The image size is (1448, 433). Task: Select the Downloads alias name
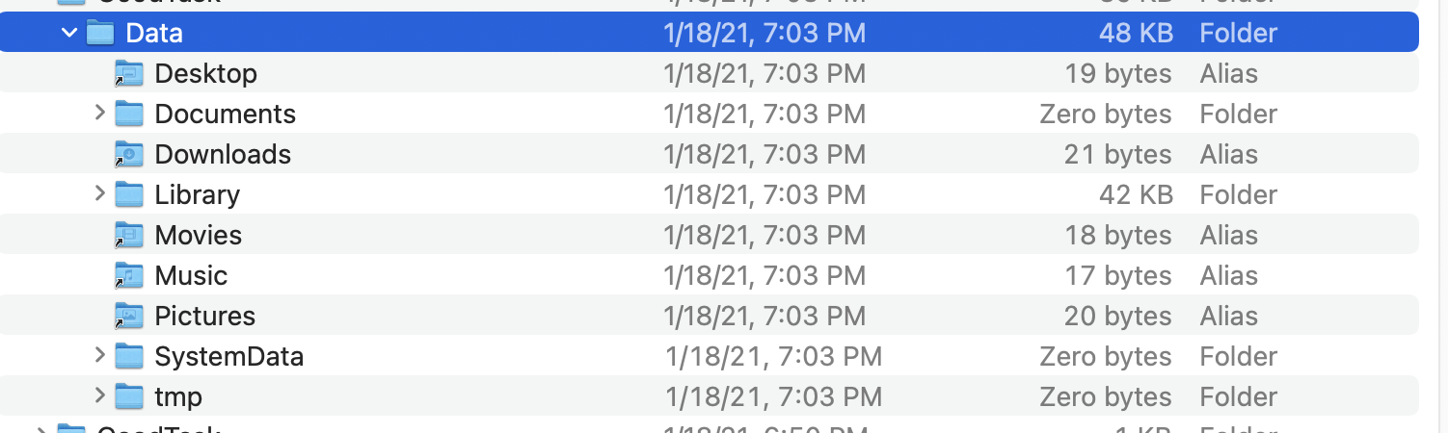coord(222,154)
